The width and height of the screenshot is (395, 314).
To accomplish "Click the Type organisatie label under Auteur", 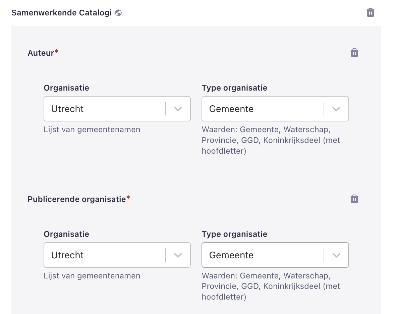I will tap(234, 88).
